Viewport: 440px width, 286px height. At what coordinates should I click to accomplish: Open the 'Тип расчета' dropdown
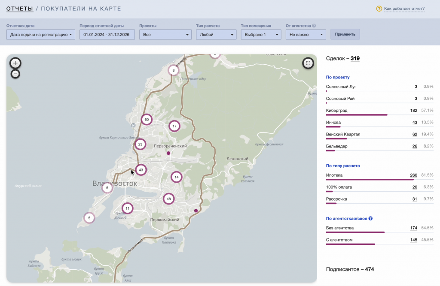[216, 35]
